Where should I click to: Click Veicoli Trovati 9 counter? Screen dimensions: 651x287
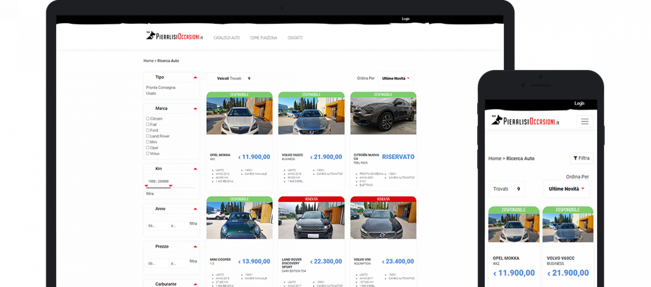pyautogui.click(x=230, y=79)
